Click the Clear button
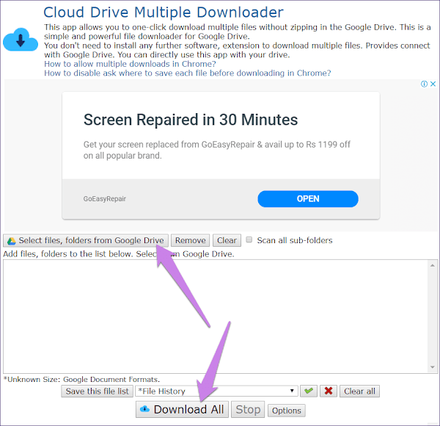 point(227,240)
